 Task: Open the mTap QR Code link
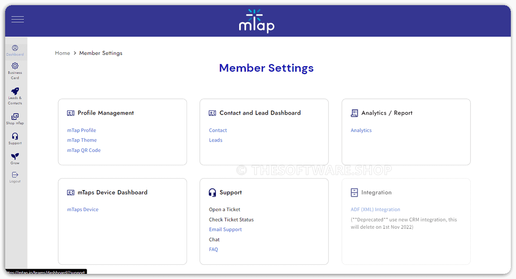coord(84,150)
